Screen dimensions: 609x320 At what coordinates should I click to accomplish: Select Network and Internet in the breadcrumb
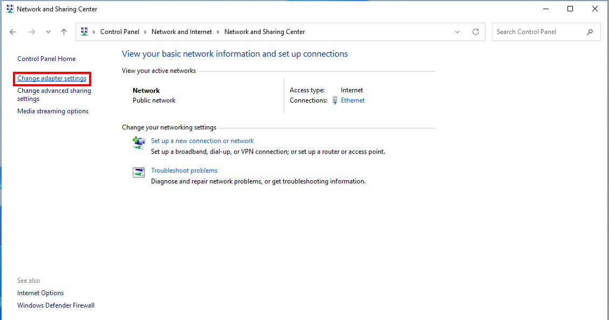coord(182,32)
